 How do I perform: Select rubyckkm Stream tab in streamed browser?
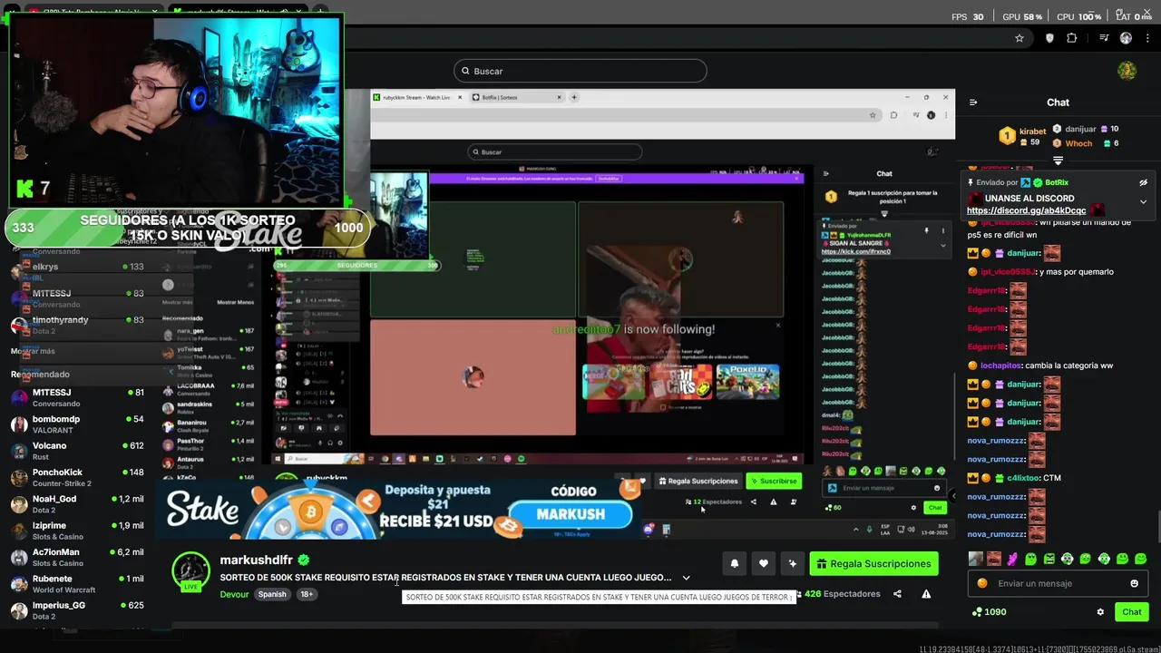416,97
